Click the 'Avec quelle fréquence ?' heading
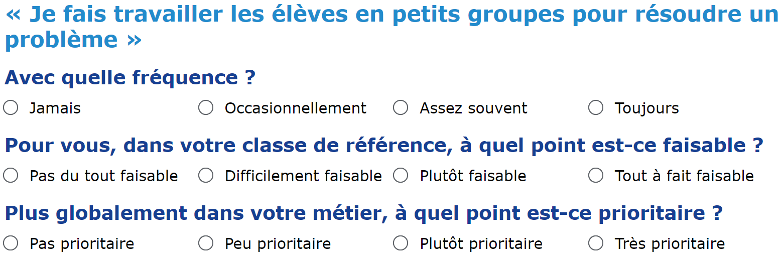 click(x=130, y=78)
